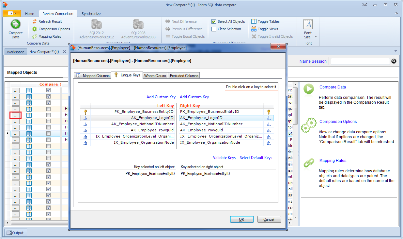Click the Name Session link
This screenshot has width=403, height=239.
point(313,61)
